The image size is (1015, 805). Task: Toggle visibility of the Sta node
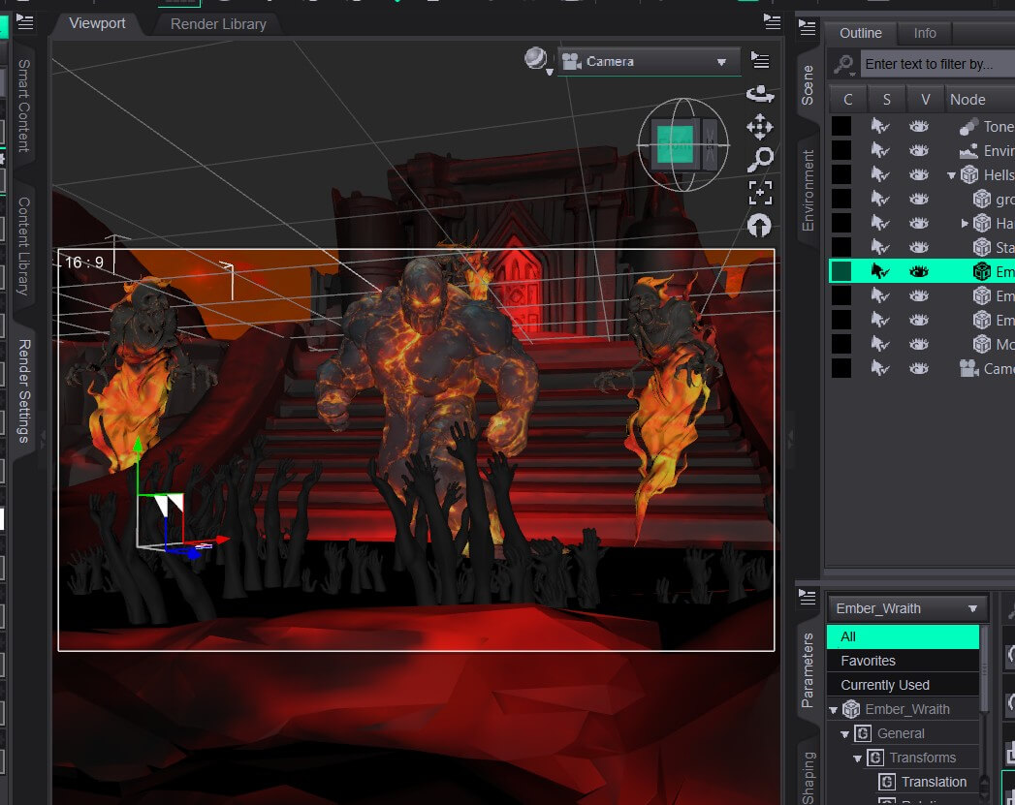pos(919,248)
